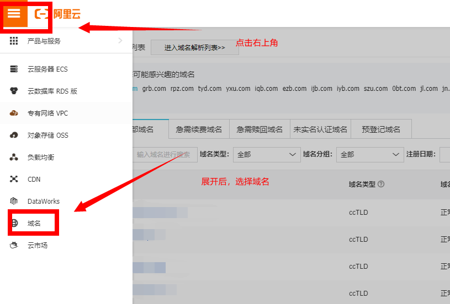Click suggested domain iqb.com
The height and width of the screenshot is (304, 450).
tap(266, 89)
